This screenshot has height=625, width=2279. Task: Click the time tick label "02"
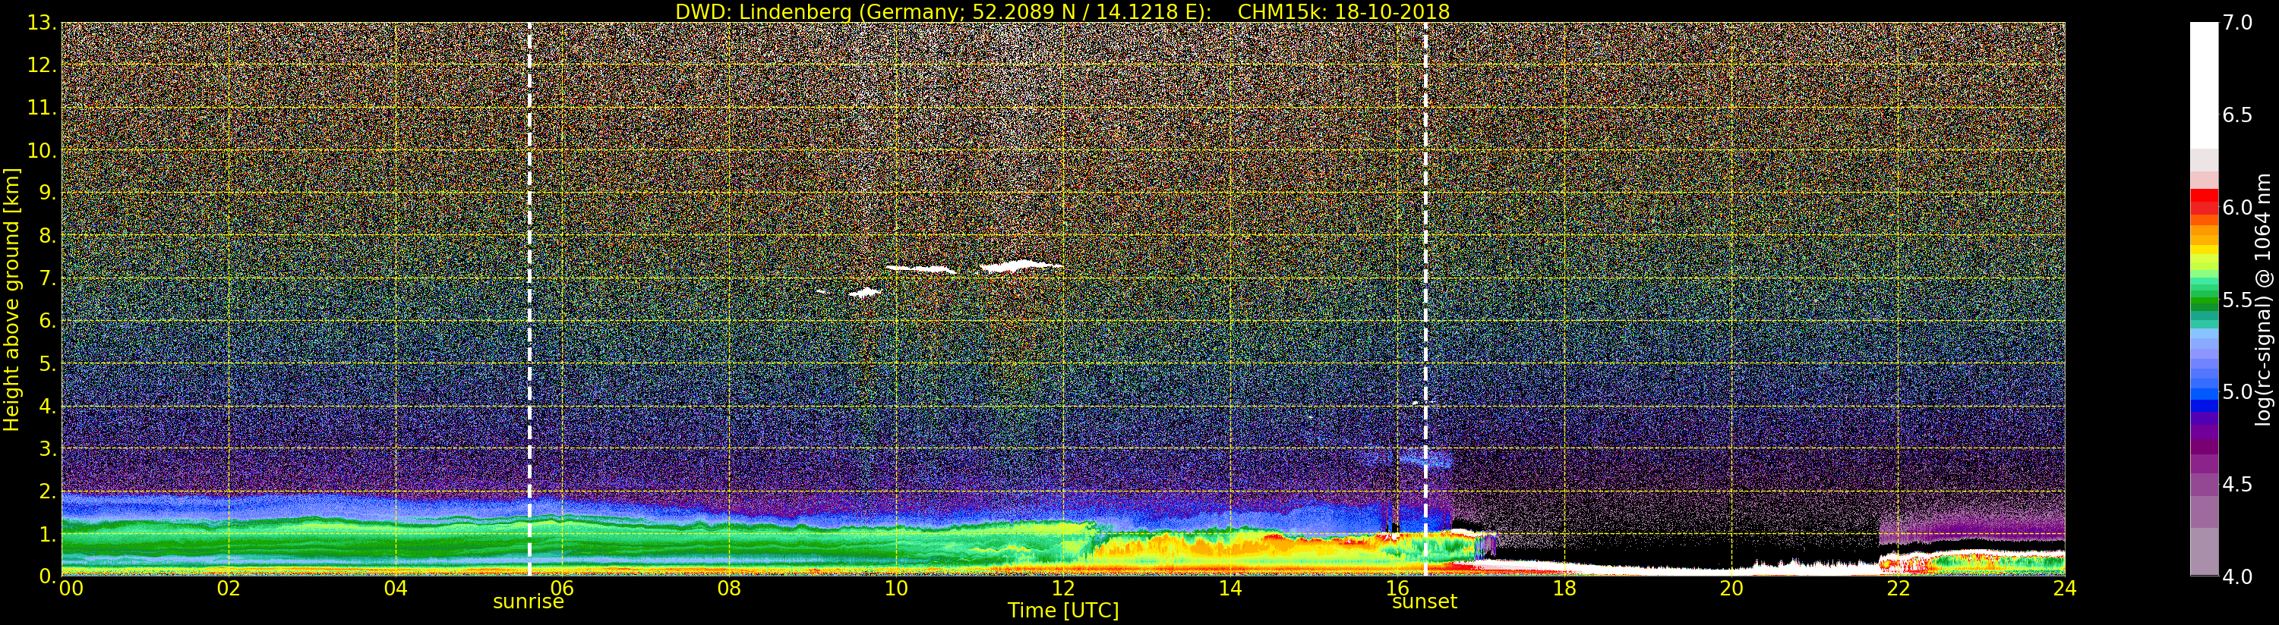(x=229, y=589)
